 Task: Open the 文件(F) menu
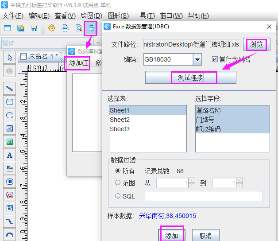click(13, 16)
